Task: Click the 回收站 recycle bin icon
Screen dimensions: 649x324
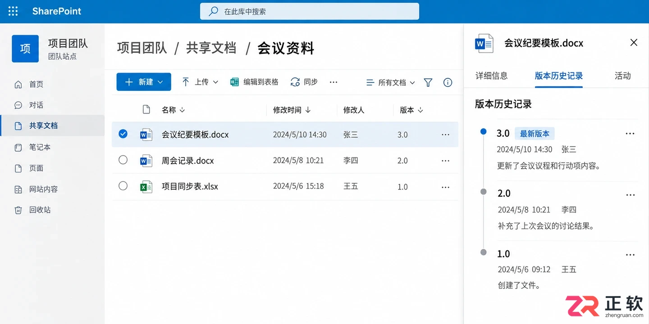Action: (18, 210)
